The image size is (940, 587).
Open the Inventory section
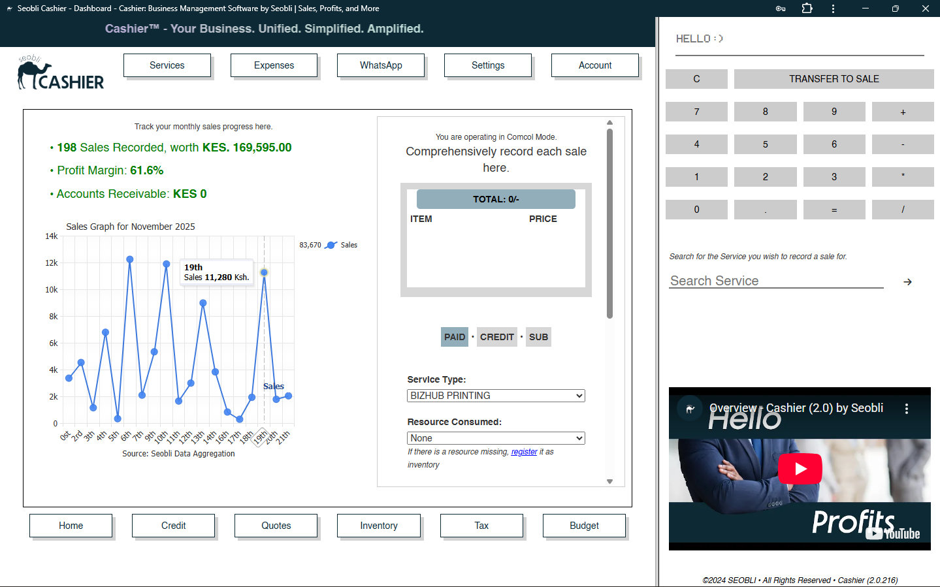point(379,526)
